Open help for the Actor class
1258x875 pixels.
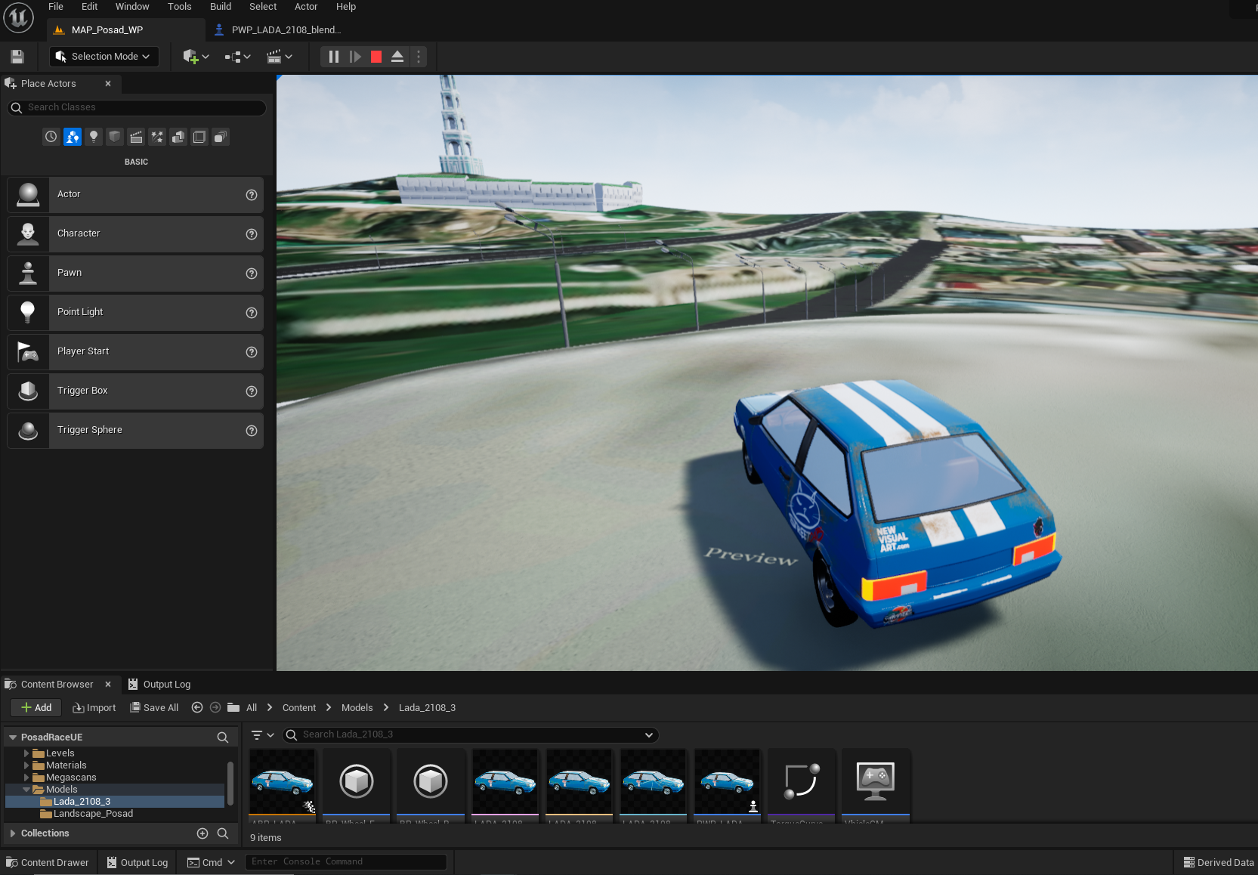pyautogui.click(x=252, y=195)
